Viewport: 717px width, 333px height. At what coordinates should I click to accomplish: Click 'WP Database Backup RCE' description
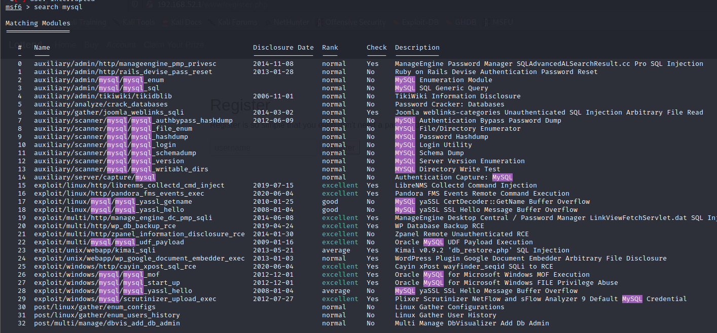point(440,226)
